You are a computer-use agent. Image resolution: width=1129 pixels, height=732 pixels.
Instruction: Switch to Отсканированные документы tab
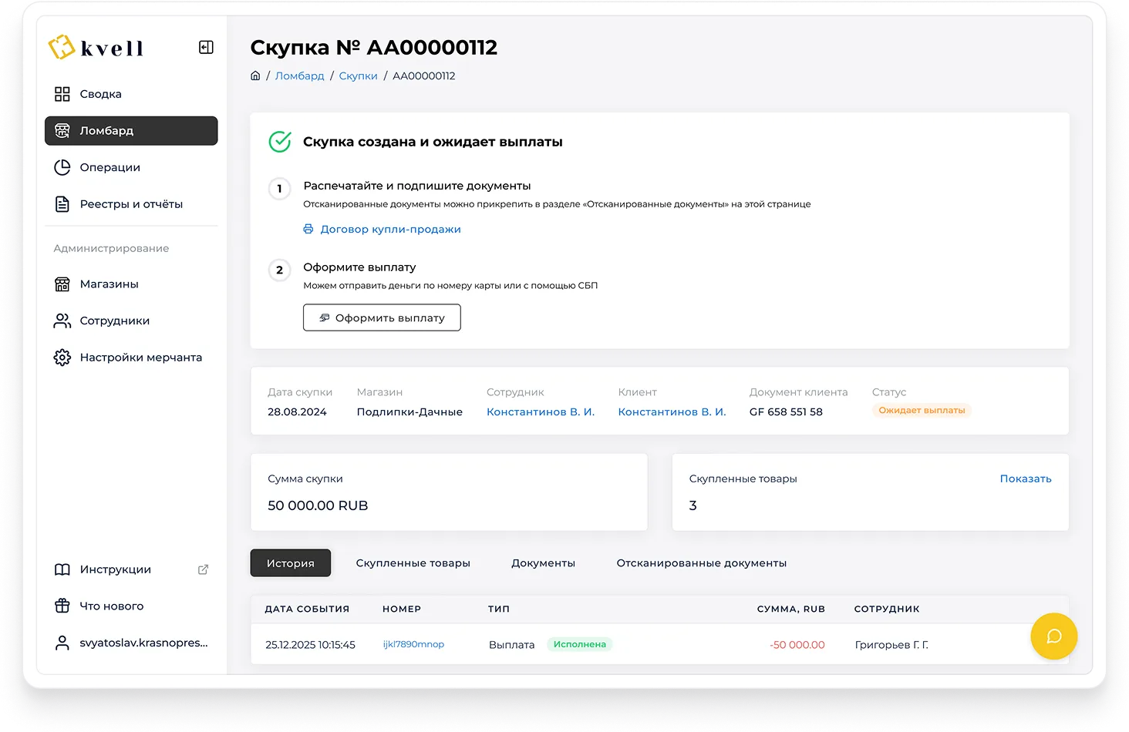(x=701, y=563)
